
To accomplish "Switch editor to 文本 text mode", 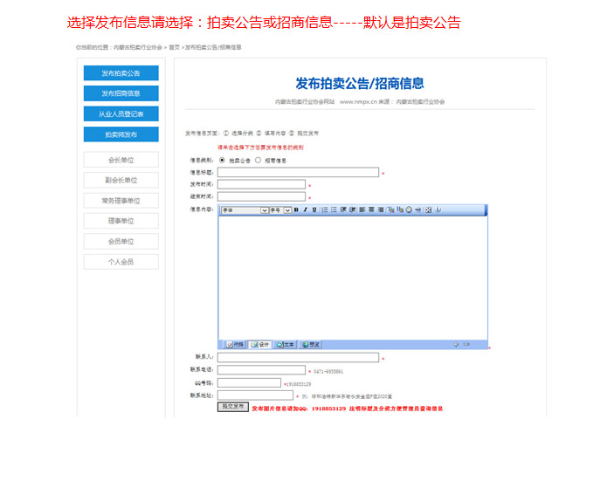I will tap(286, 345).
